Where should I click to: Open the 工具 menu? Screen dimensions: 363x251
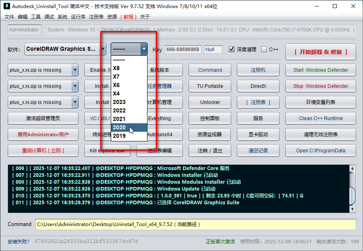pos(35,17)
